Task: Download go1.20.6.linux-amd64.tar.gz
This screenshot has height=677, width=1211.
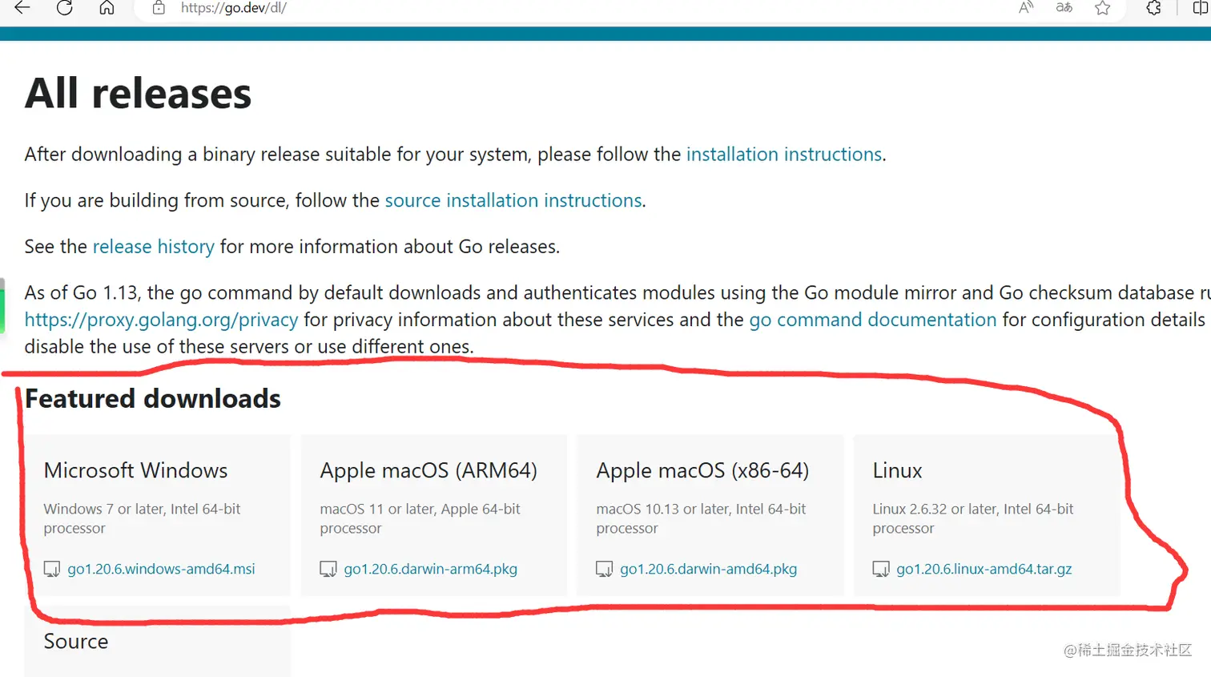Action: pos(984,569)
